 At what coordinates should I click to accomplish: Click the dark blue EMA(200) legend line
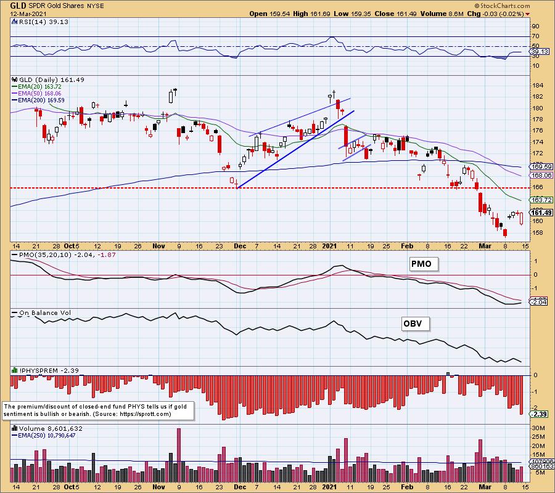coord(15,100)
